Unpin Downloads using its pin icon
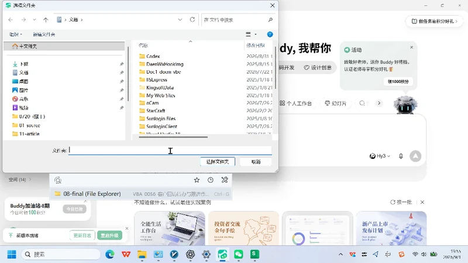 pyautogui.click(x=122, y=64)
